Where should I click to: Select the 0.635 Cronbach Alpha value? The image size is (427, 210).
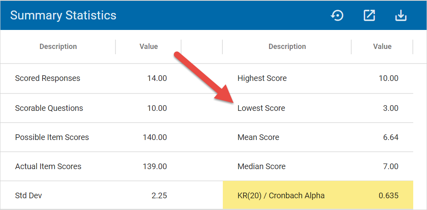coord(388,195)
